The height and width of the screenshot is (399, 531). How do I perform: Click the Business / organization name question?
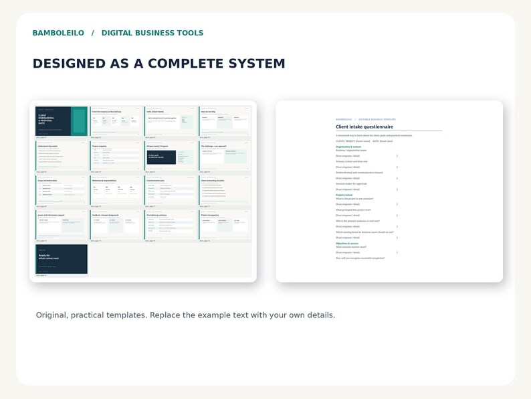point(351,150)
